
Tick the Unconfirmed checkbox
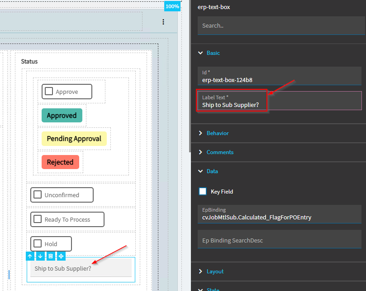pos(38,194)
